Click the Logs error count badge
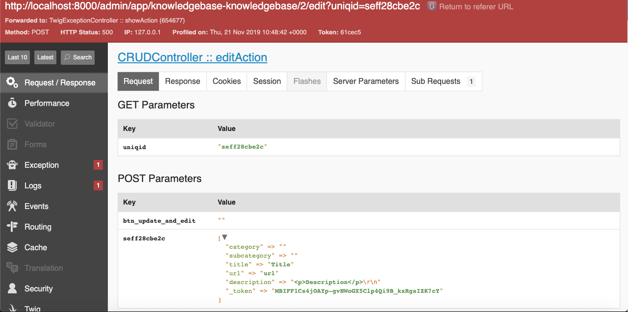The image size is (628, 312). pyautogui.click(x=98, y=185)
